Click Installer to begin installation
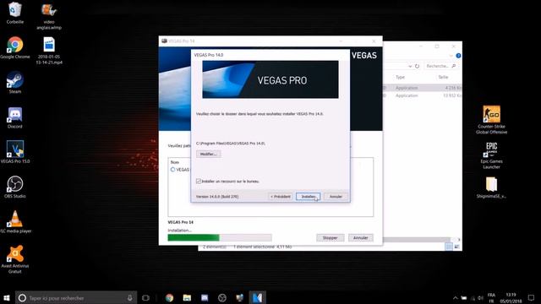This screenshot has height=304, width=541. (x=308, y=197)
